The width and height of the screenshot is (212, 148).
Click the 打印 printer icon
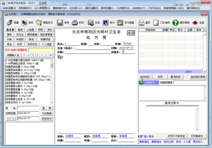(x=75, y=23)
